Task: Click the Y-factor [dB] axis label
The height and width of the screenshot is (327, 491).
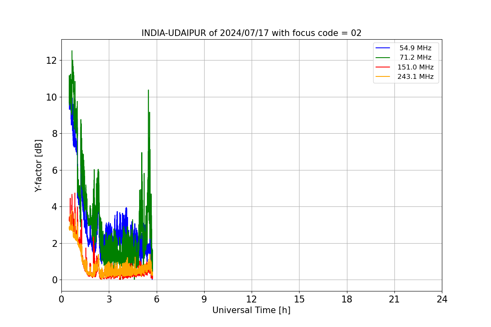Action: [38, 166]
